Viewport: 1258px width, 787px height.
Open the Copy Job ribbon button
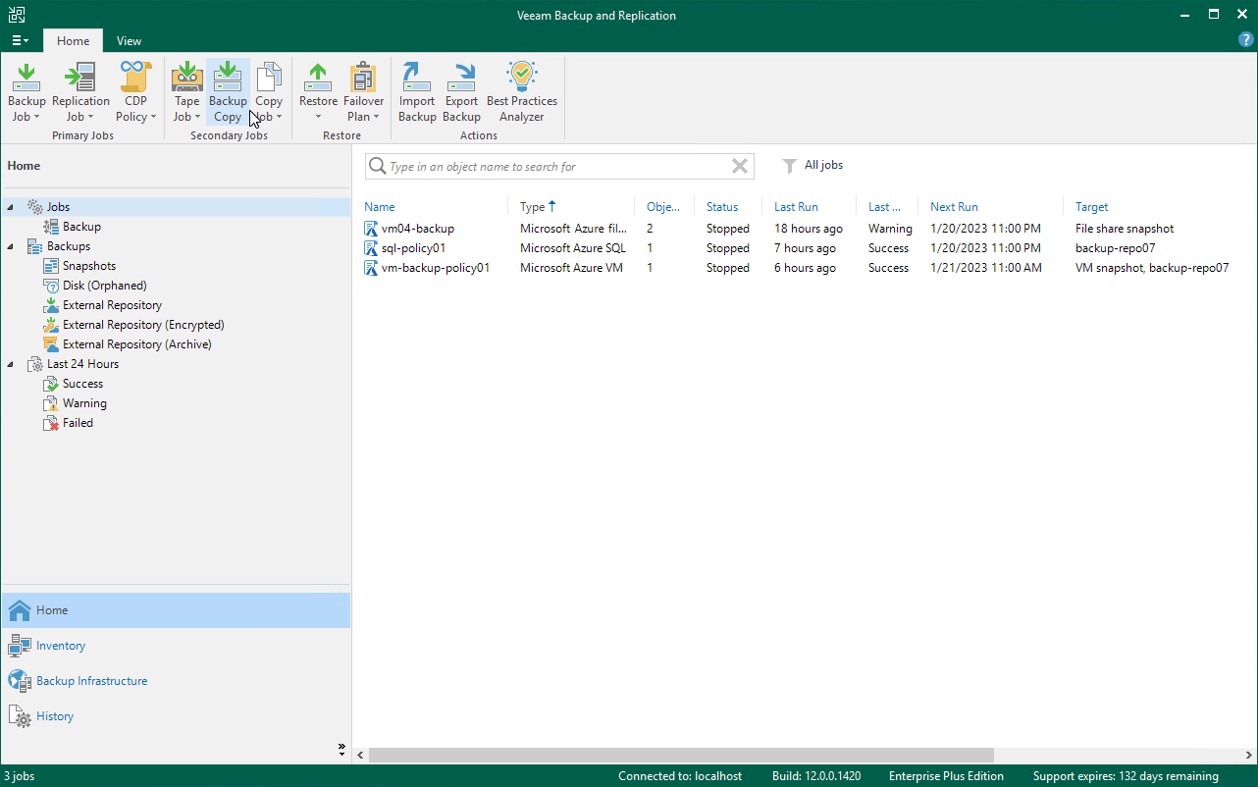(x=269, y=92)
